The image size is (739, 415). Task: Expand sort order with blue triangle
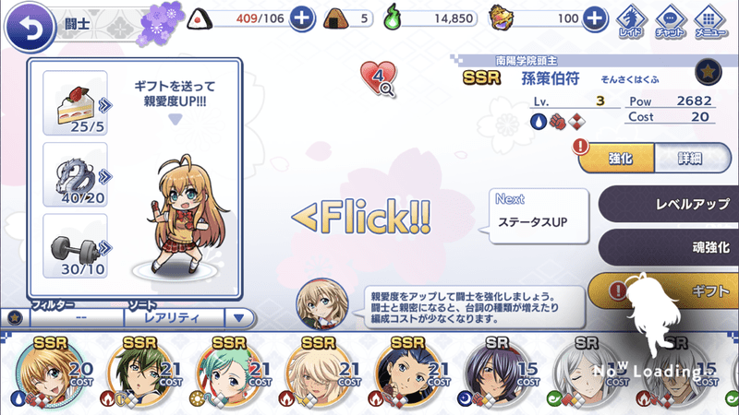pos(239,318)
